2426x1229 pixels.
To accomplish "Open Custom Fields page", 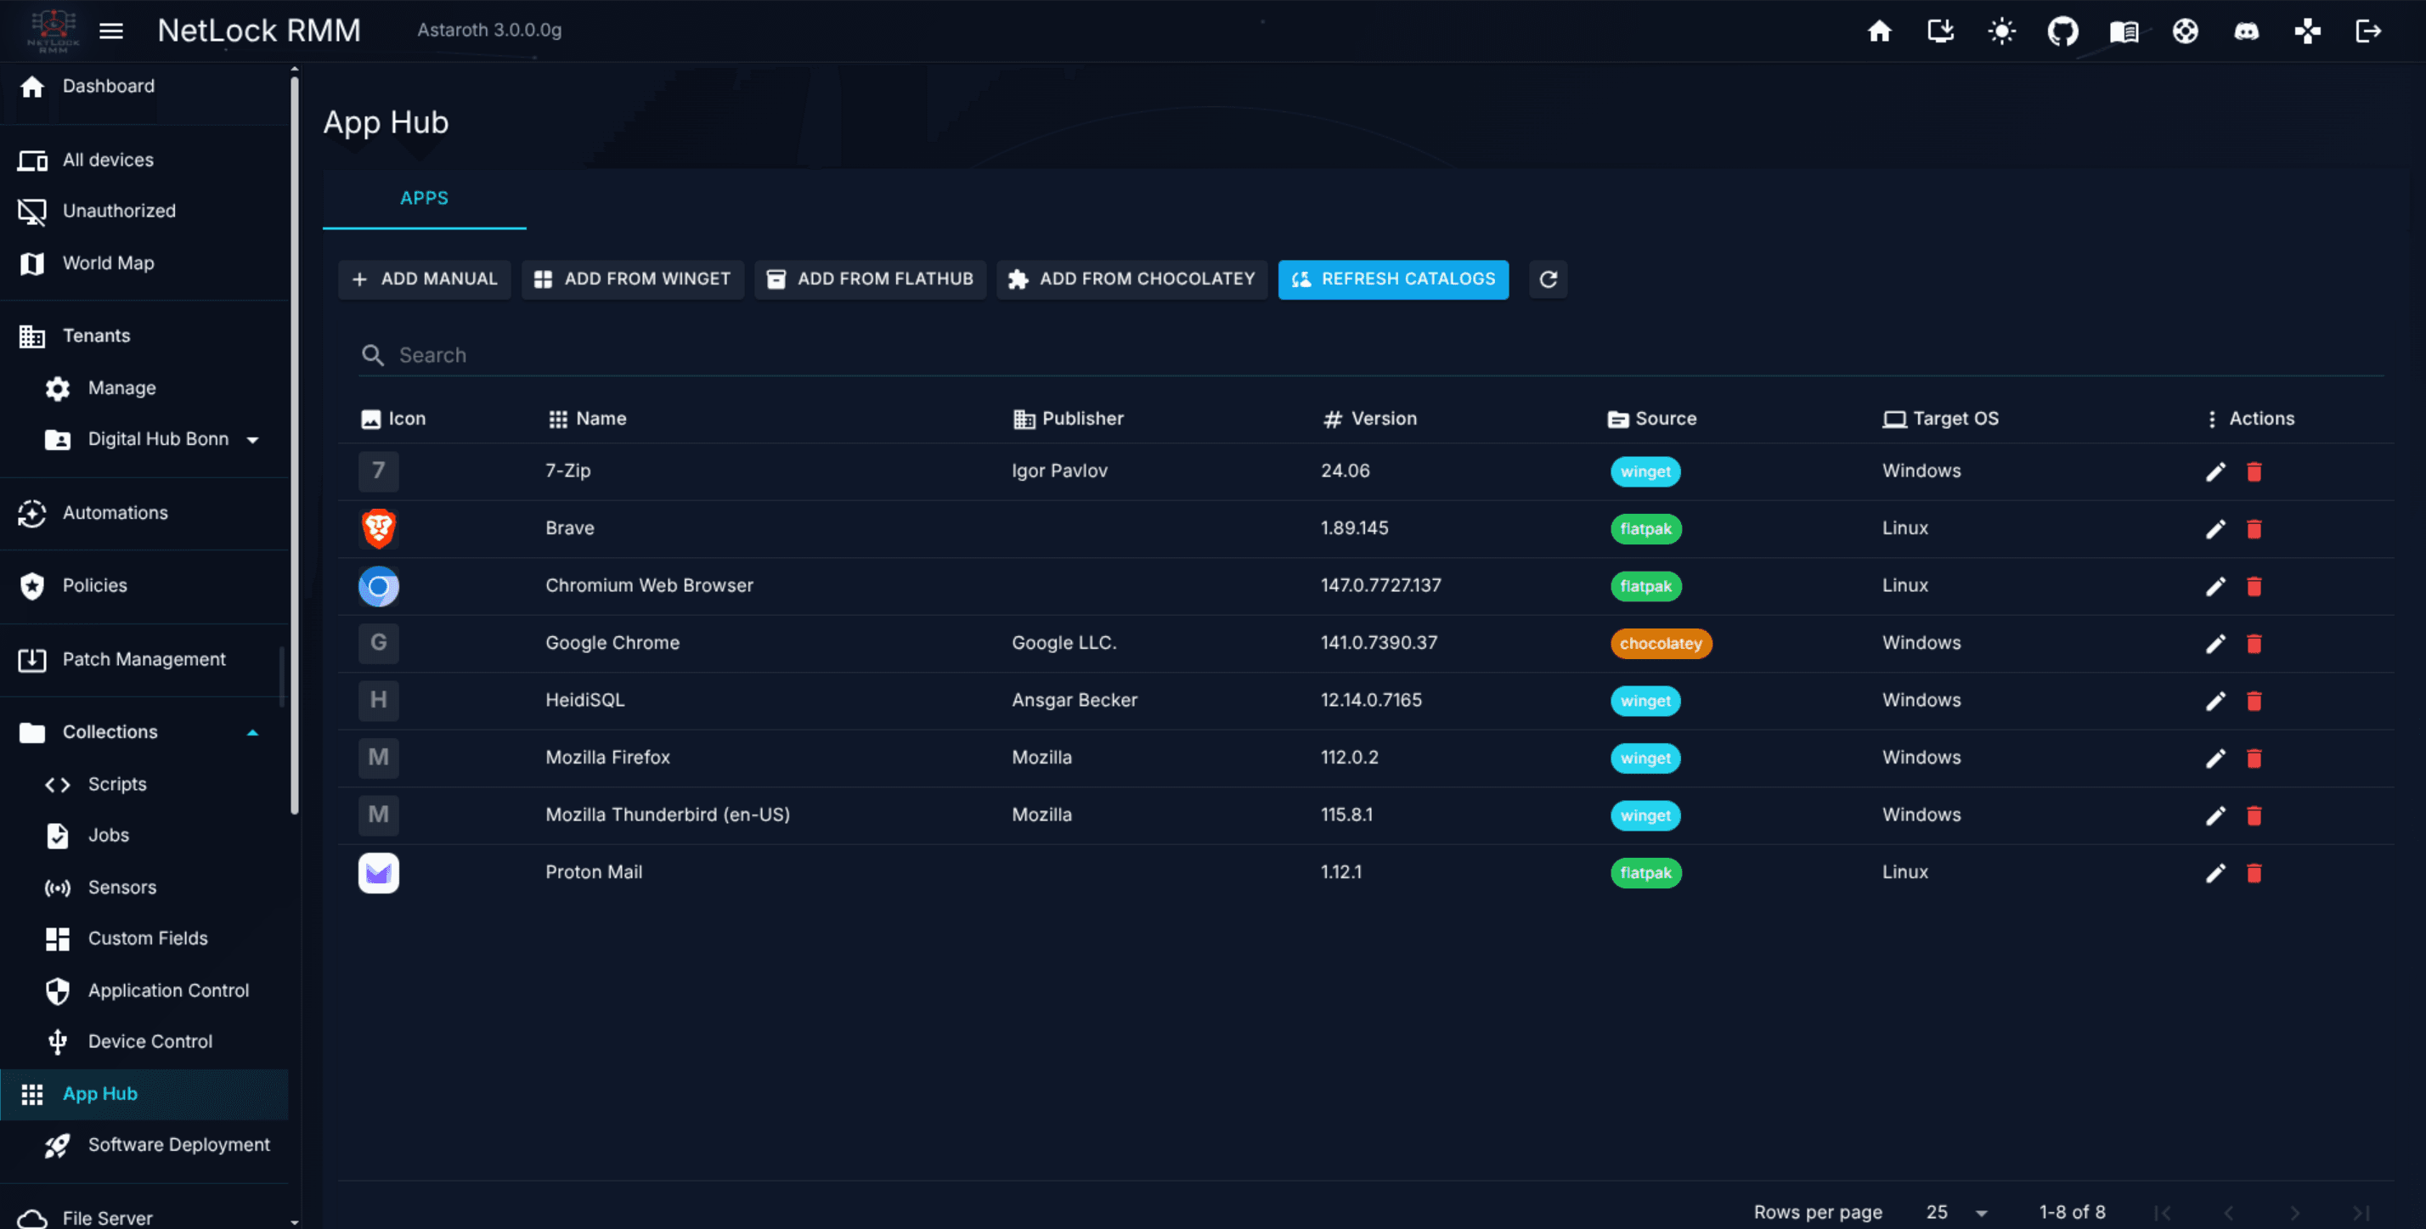I will click(144, 938).
